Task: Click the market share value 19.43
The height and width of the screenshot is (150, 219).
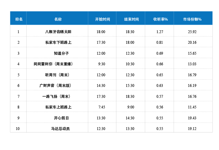Action: tap(192, 118)
